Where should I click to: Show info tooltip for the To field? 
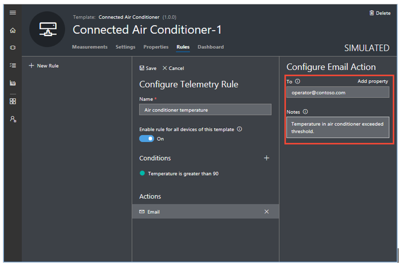point(297,81)
